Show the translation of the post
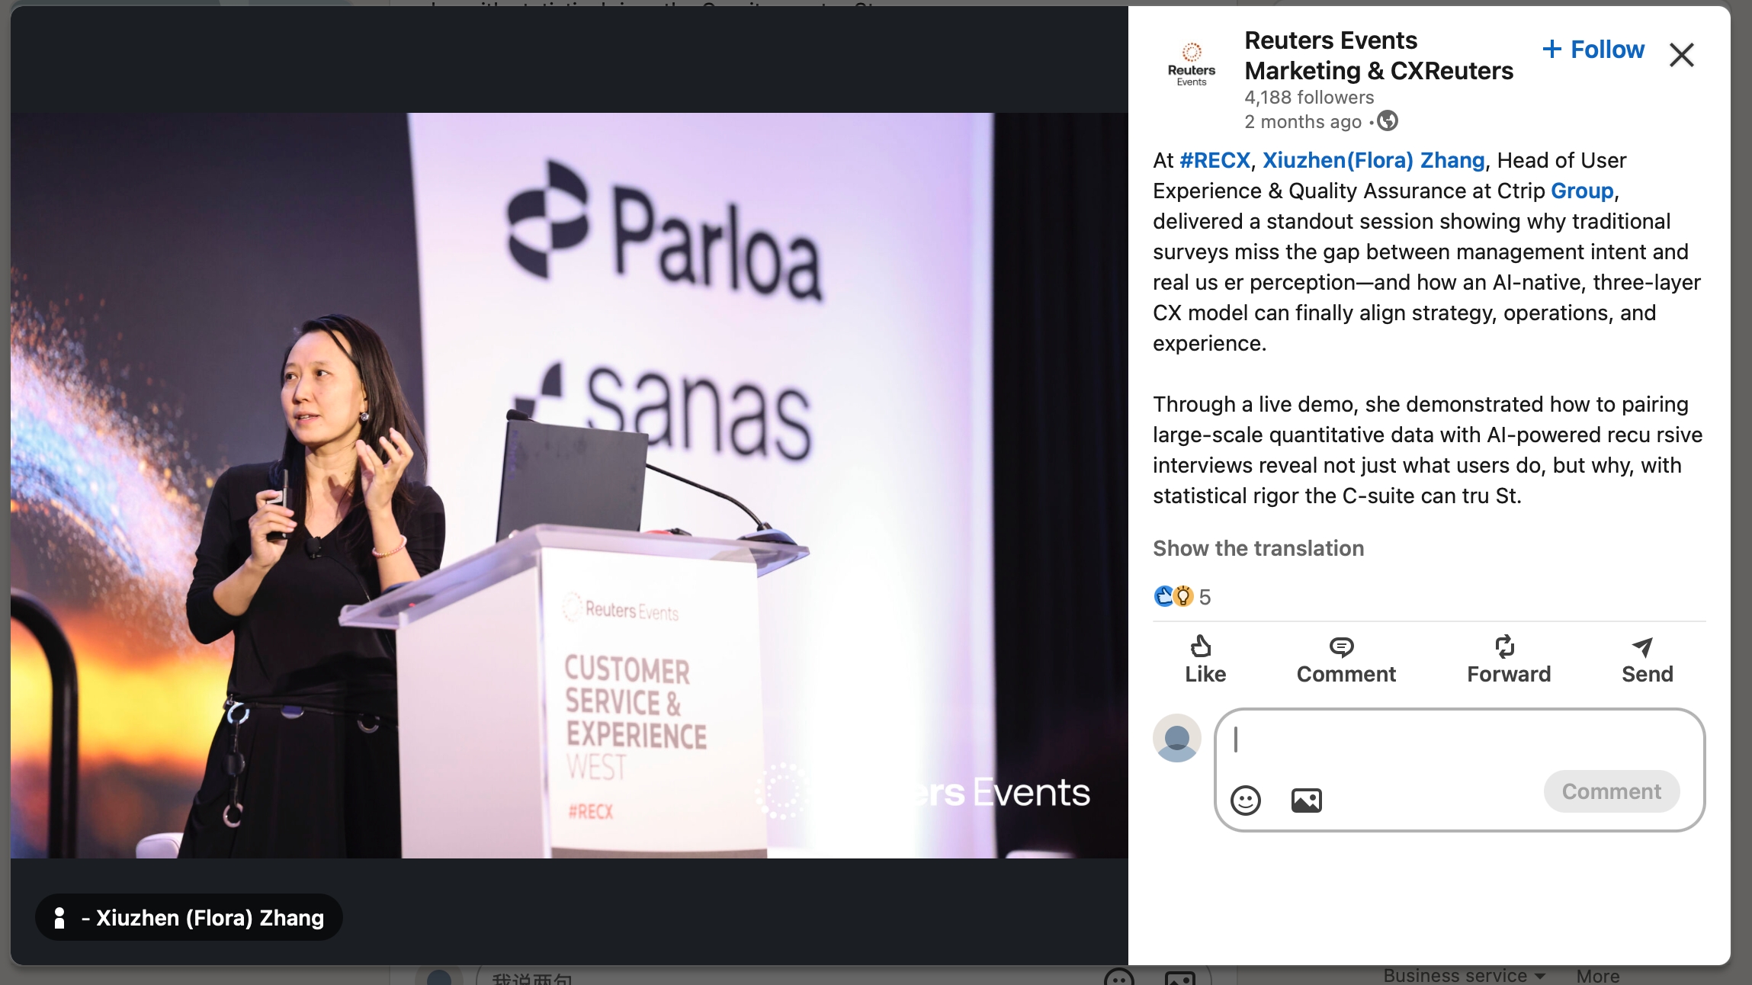This screenshot has height=985, width=1752. point(1258,548)
